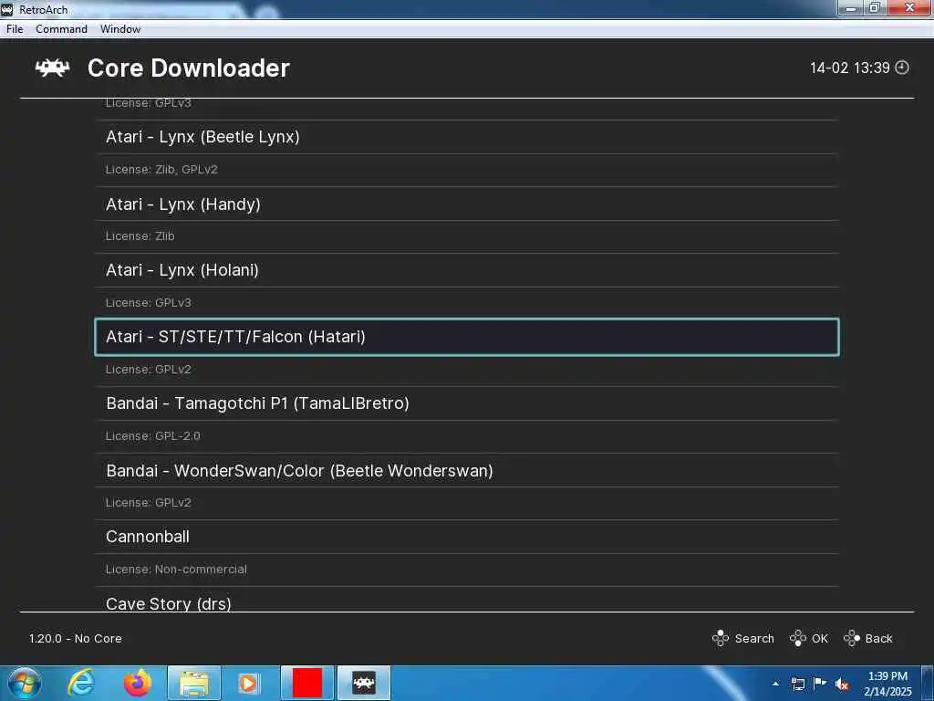This screenshot has width=934, height=701.
Task: Click the Search gamepad button icon
Action: coord(721,638)
